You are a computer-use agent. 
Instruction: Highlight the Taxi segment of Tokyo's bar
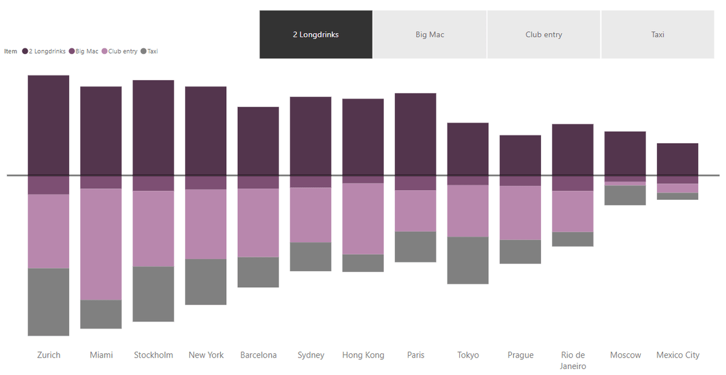point(468,261)
